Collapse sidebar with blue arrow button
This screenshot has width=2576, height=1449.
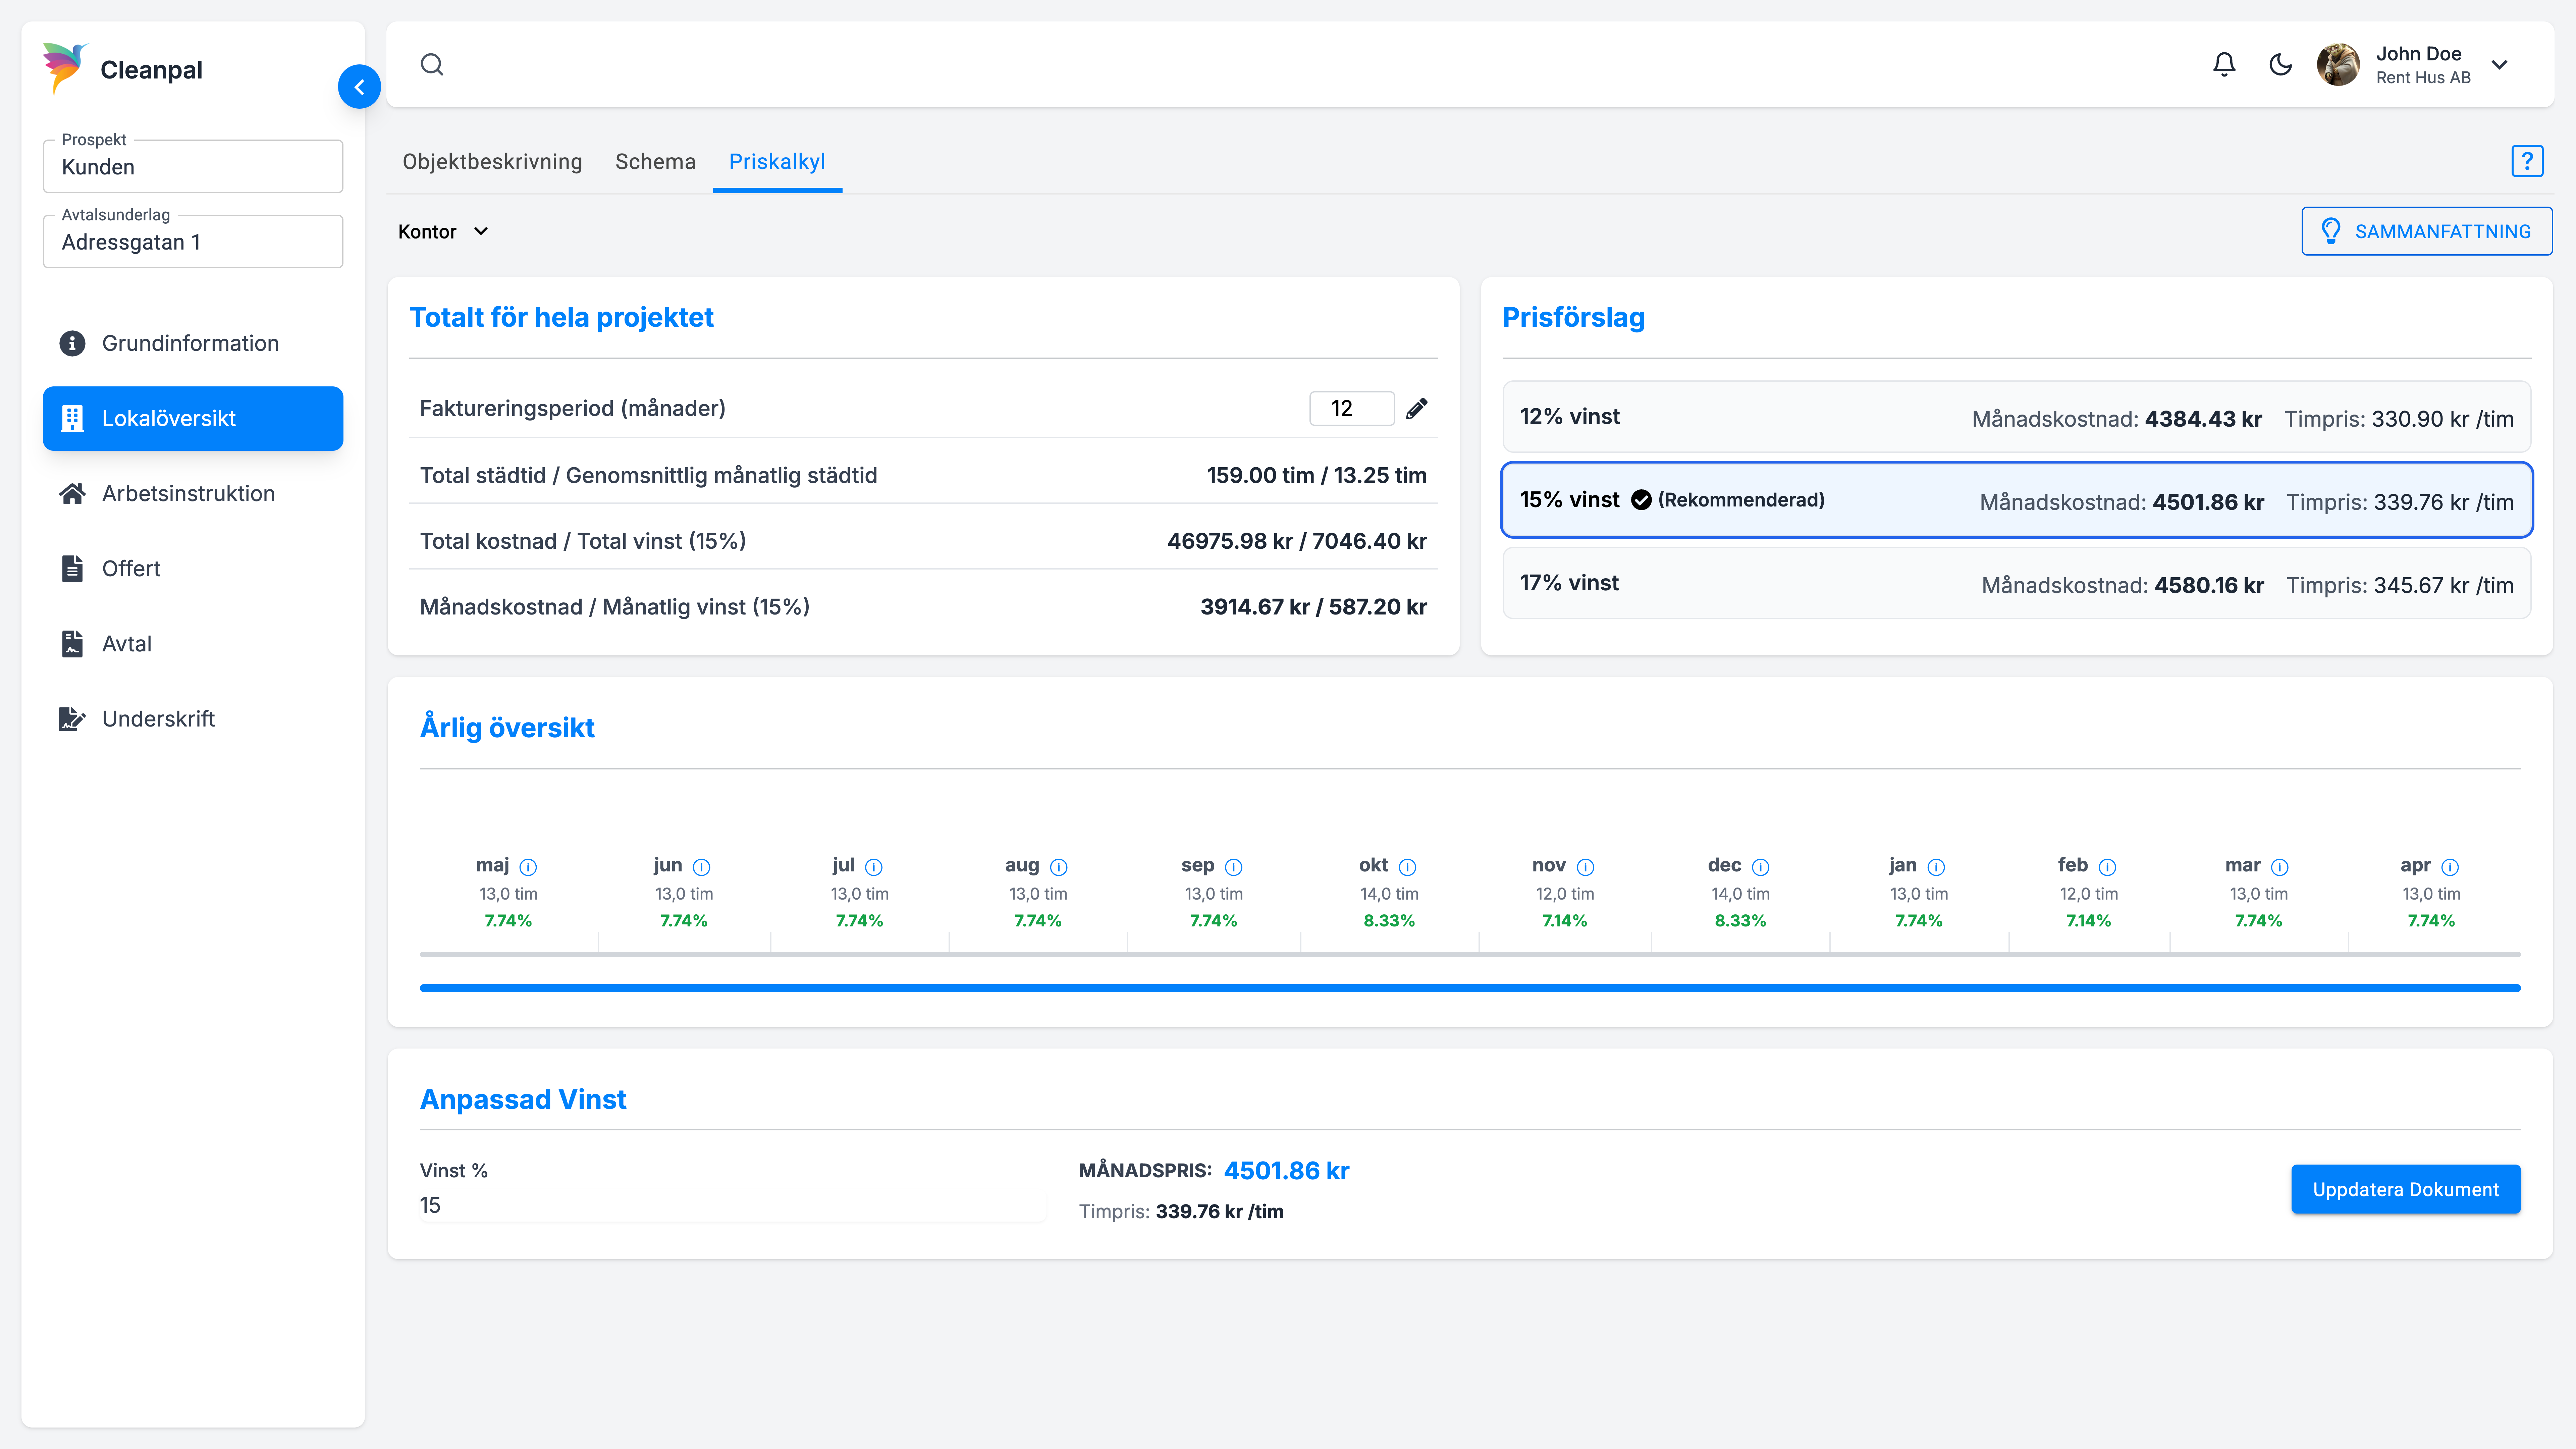tap(359, 87)
